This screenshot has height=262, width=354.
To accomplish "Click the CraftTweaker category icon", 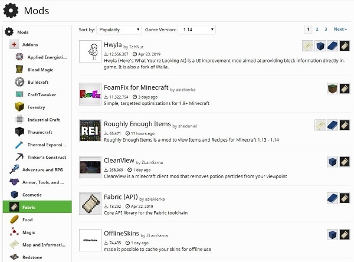I will pyautogui.click(x=19, y=94).
